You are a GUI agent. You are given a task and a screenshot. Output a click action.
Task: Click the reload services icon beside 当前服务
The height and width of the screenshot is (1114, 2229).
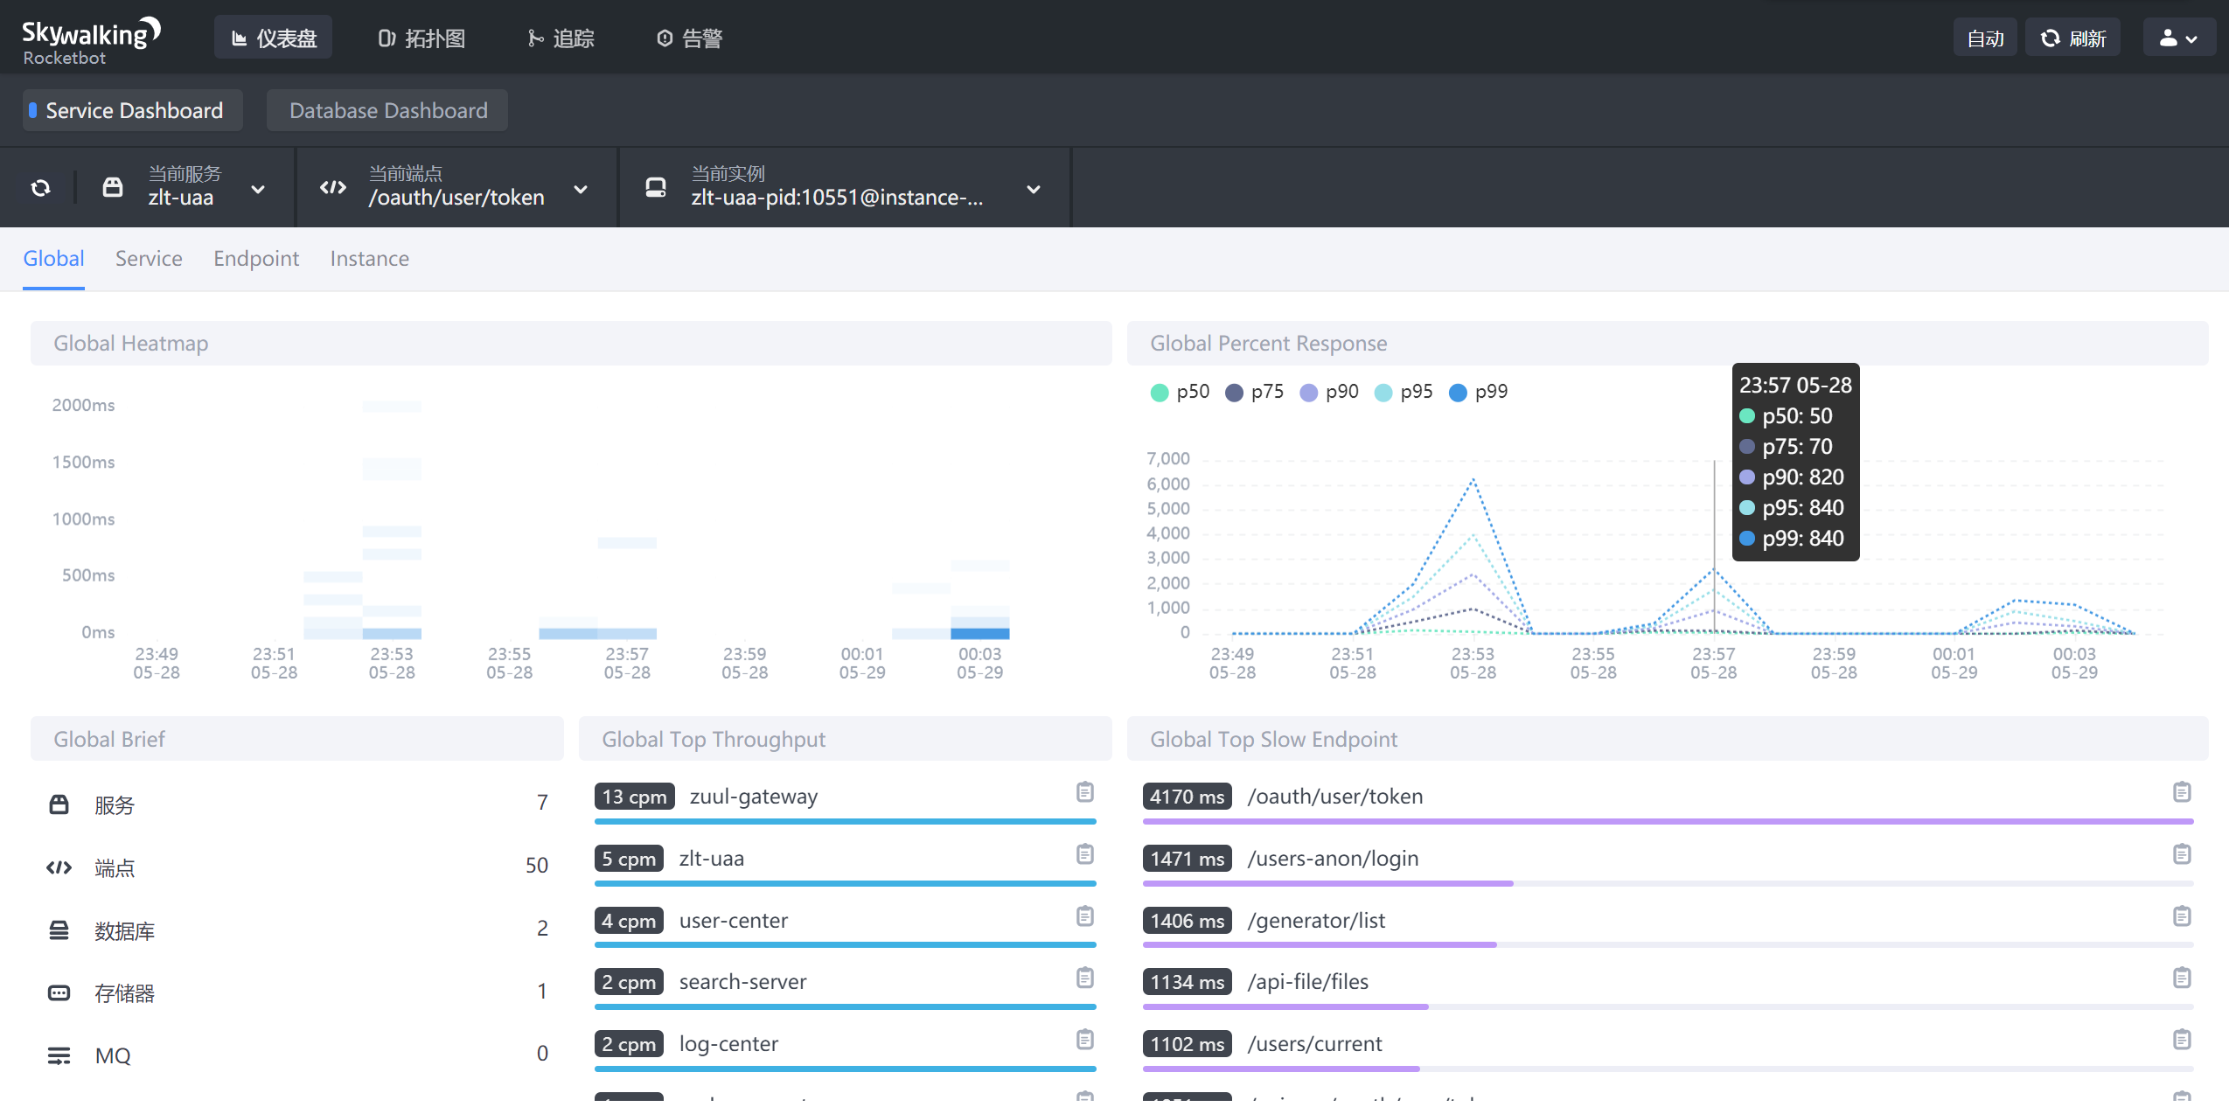point(40,188)
